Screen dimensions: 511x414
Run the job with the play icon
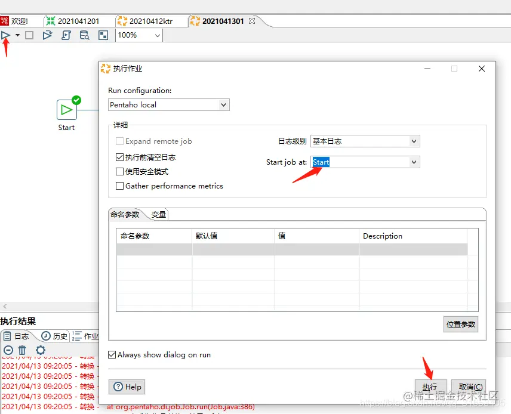click(5, 35)
